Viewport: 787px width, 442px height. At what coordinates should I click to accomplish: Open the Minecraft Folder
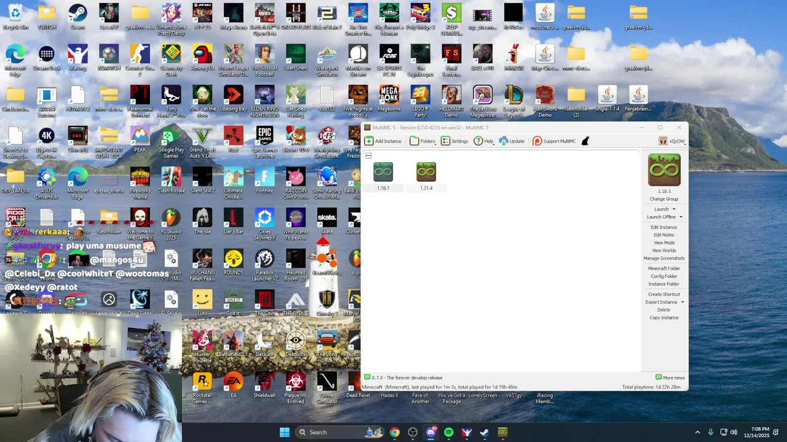tap(664, 269)
